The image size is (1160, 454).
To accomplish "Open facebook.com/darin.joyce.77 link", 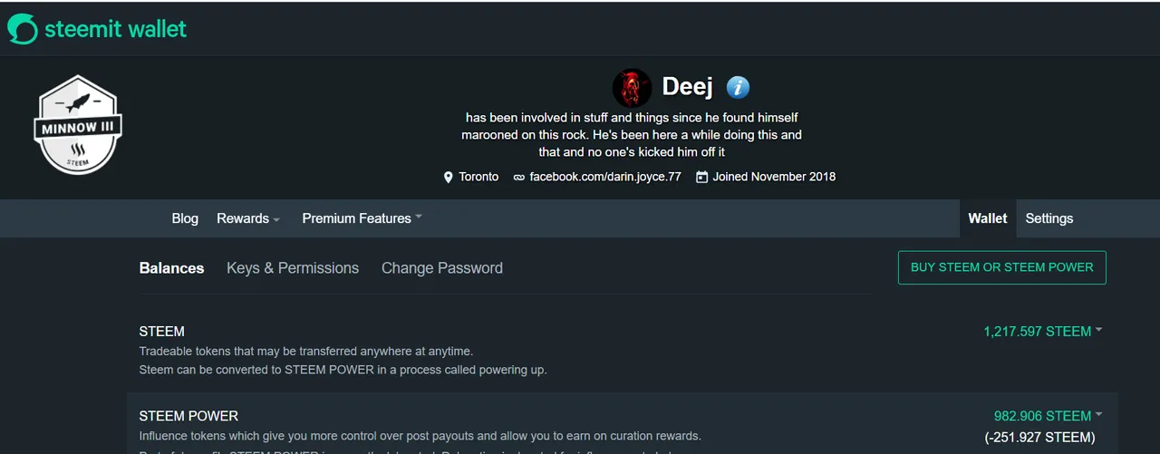I will 605,177.
